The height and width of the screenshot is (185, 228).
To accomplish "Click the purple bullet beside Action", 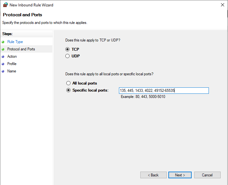I will point(3,57).
